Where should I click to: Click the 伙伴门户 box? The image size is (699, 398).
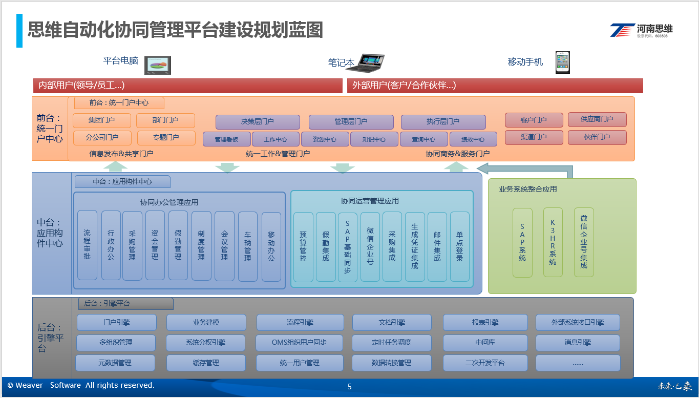pyautogui.click(x=597, y=137)
